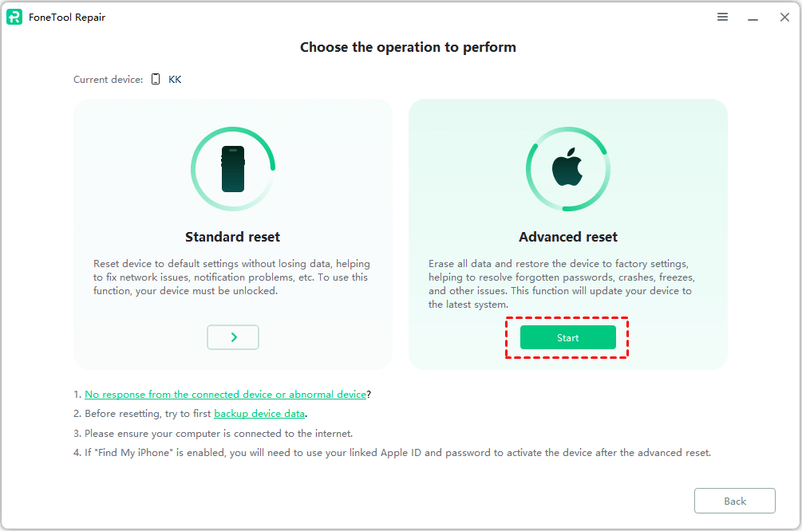Click the phone icon beside Current device

tap(156, 80)
